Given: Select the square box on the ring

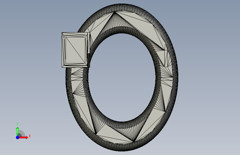Looking at the screenshot, I should (x=76, y=50).
